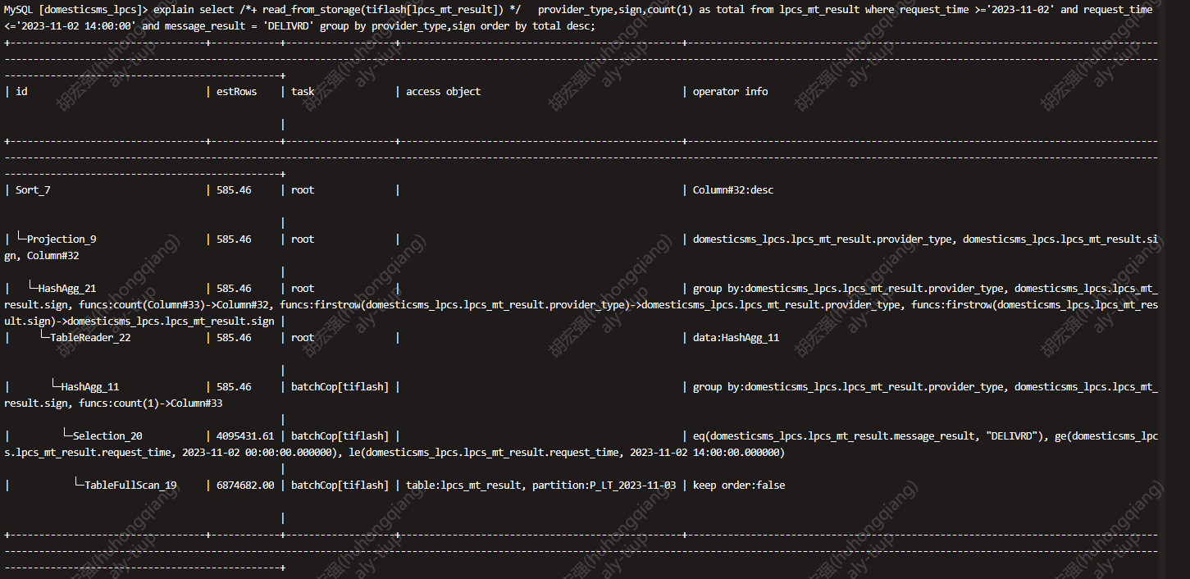Click the 'MySQL [domesticsms_lpcs]>' prompt
The height and width of the screenshot is (579, 1190).
tap(75, 10)
